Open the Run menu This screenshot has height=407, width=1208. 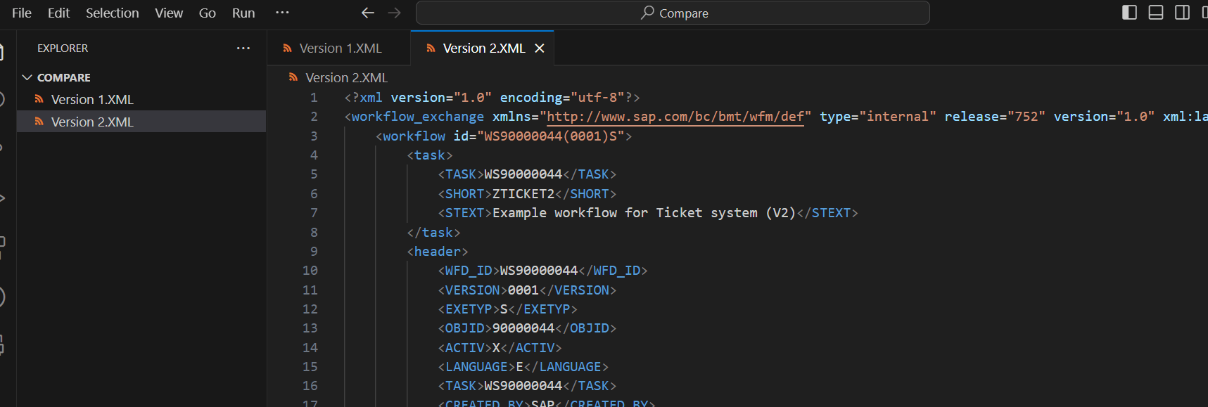243,13
